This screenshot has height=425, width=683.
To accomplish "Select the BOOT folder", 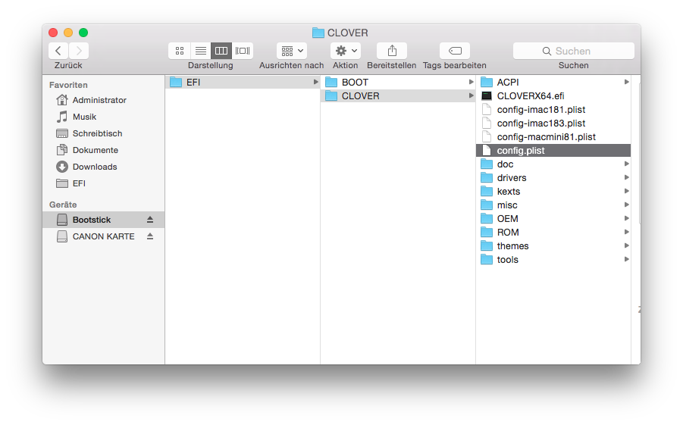I will coord(398,82).
